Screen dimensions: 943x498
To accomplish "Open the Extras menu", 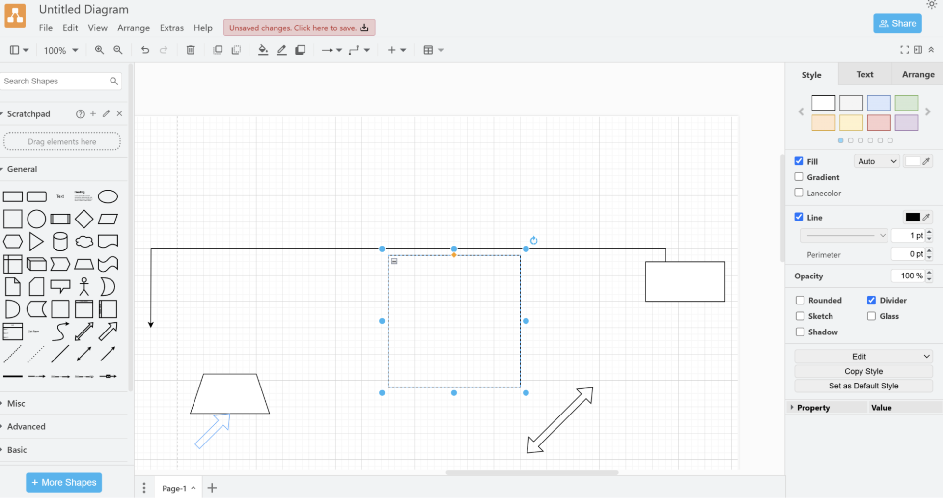I will click(171, 28).
